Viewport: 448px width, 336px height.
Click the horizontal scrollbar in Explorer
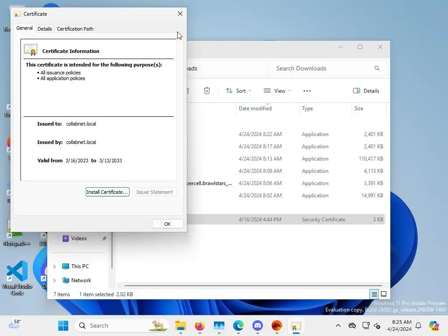pos(253,285)
